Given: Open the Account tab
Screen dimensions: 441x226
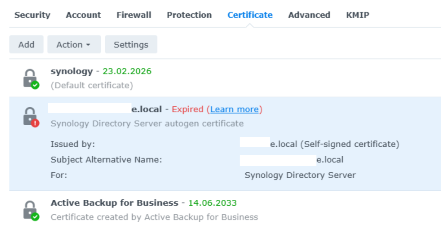Looking at the screenshot, I should pyautogui.click(x=83, y=15).
